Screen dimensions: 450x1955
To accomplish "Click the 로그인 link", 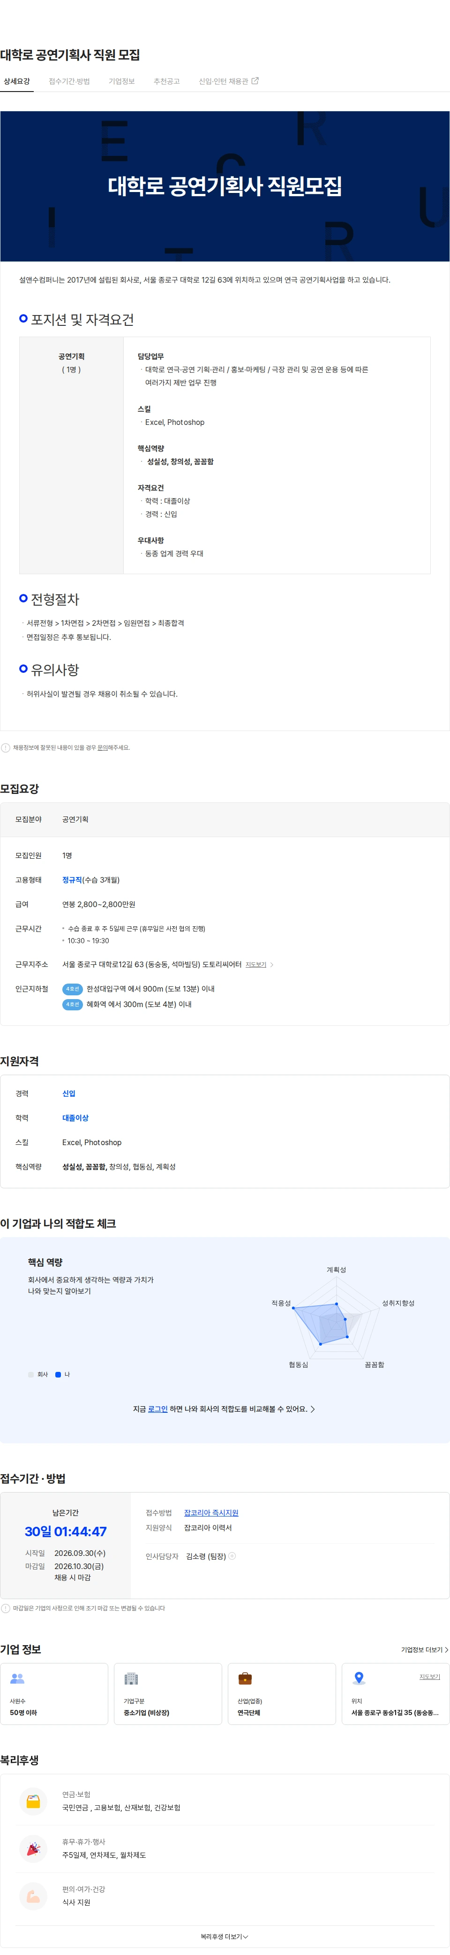I will pos(157,1409).
